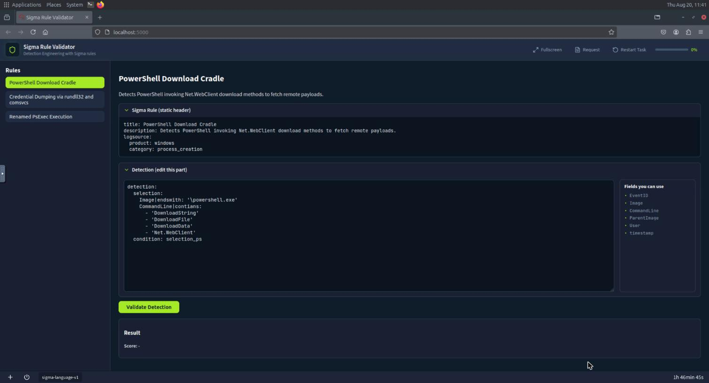Switch to the Sigma Rule Validator browser tab
The height and width of the screenshot is (383, 709).
(x=54, y=17)
